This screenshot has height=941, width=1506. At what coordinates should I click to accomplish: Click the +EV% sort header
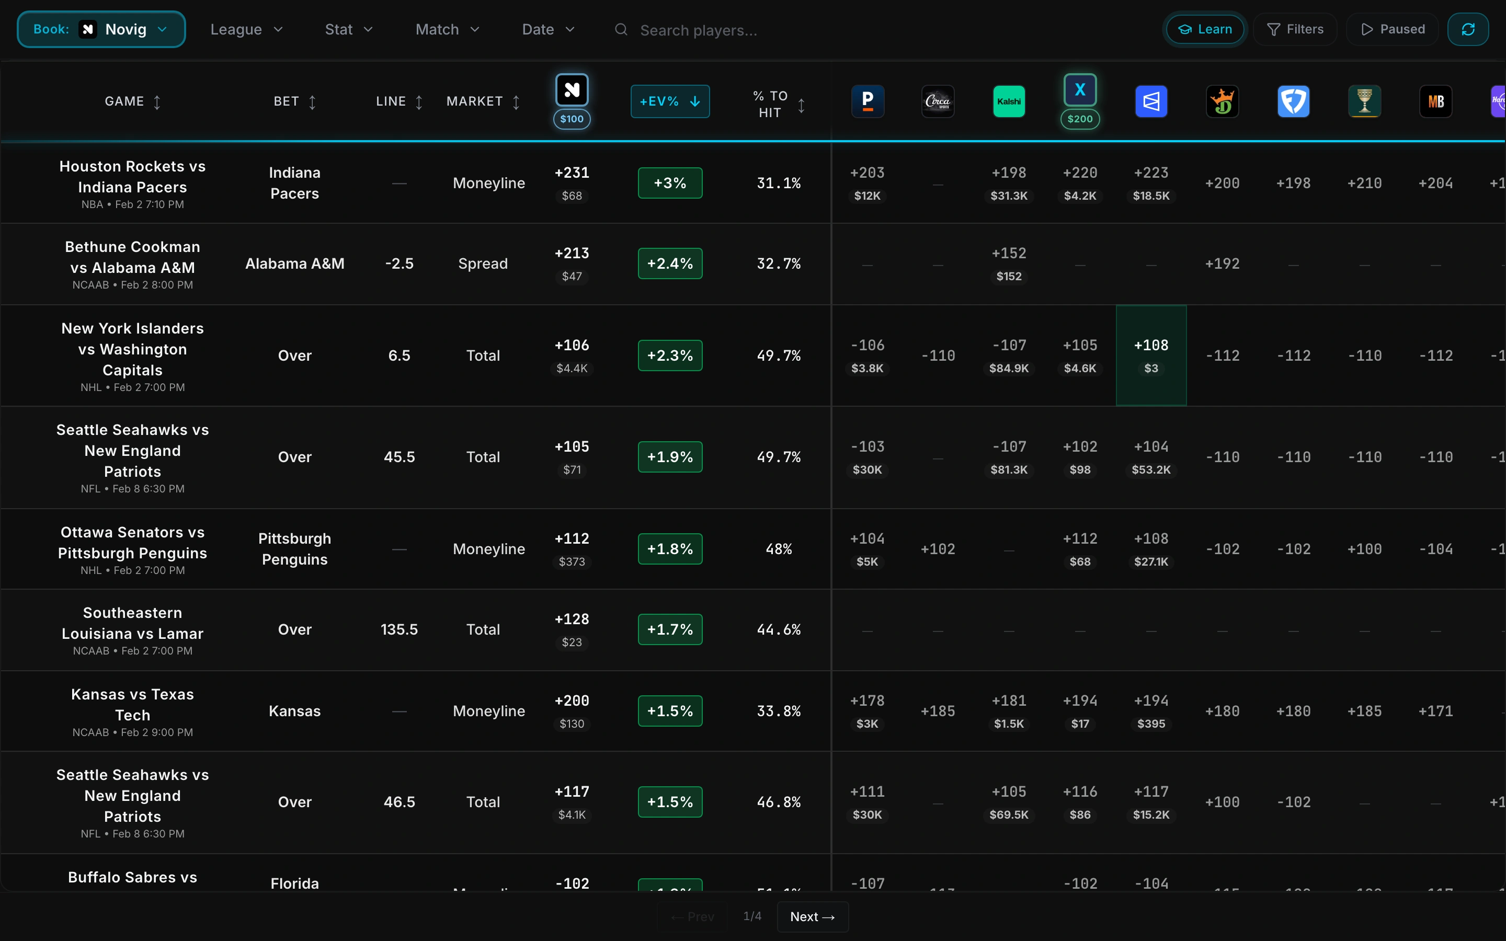[670, 101]
